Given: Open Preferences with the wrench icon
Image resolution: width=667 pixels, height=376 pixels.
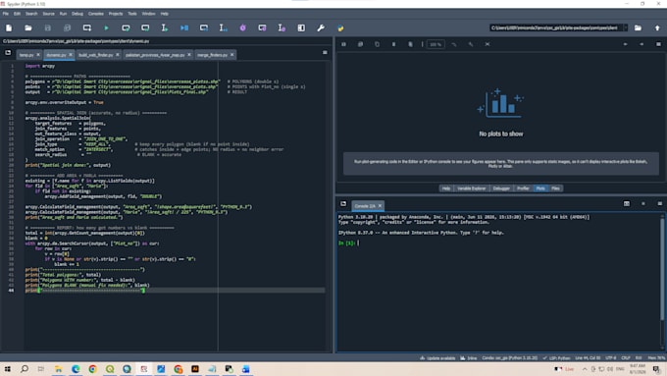Looking at the screenshot, I should point(321,28).
